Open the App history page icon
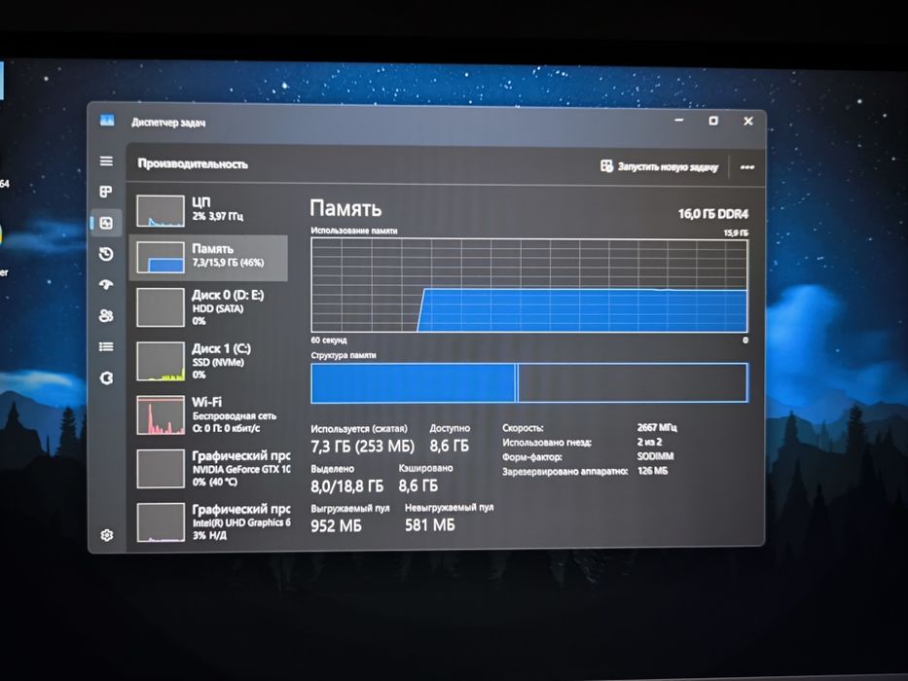Image resolution: width=908 pixels, height=681 pixels. click(x=106, y=254)
